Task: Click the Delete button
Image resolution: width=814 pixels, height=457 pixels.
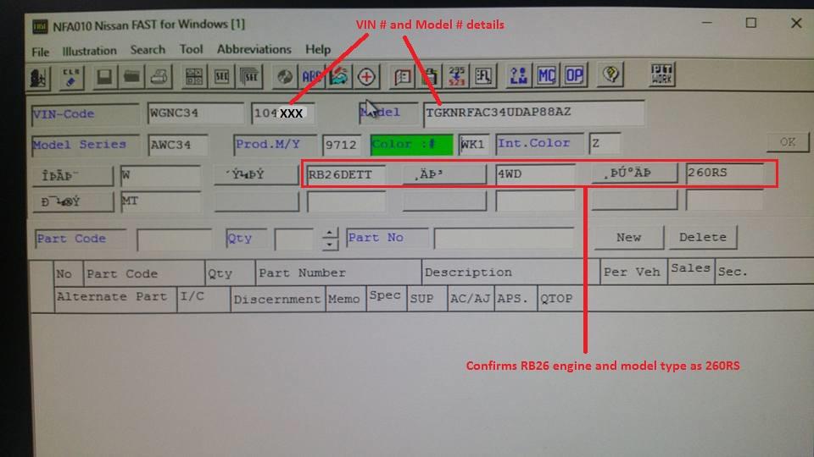Action: [703, 237]
